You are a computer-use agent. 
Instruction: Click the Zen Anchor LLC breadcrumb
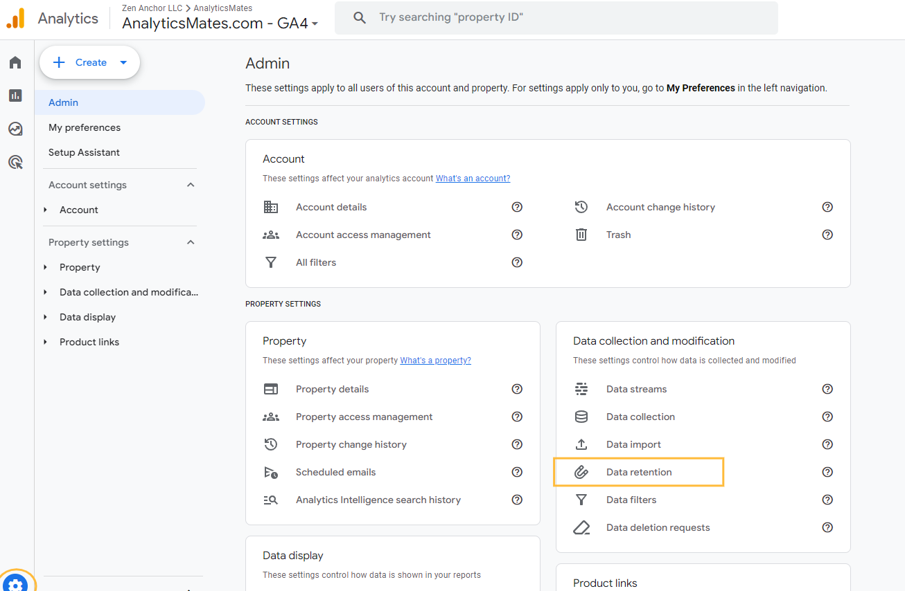coord(152,8)
